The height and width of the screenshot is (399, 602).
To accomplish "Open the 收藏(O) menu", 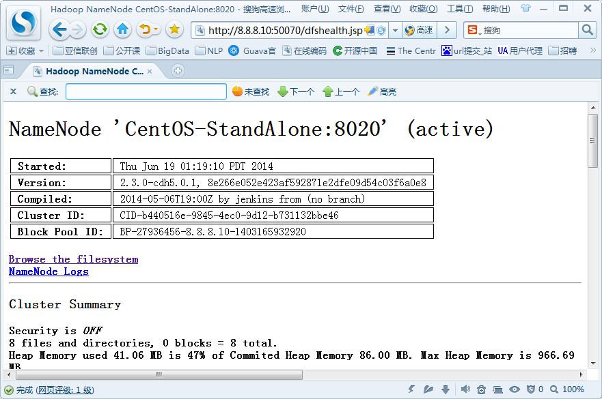I will 424,9.
